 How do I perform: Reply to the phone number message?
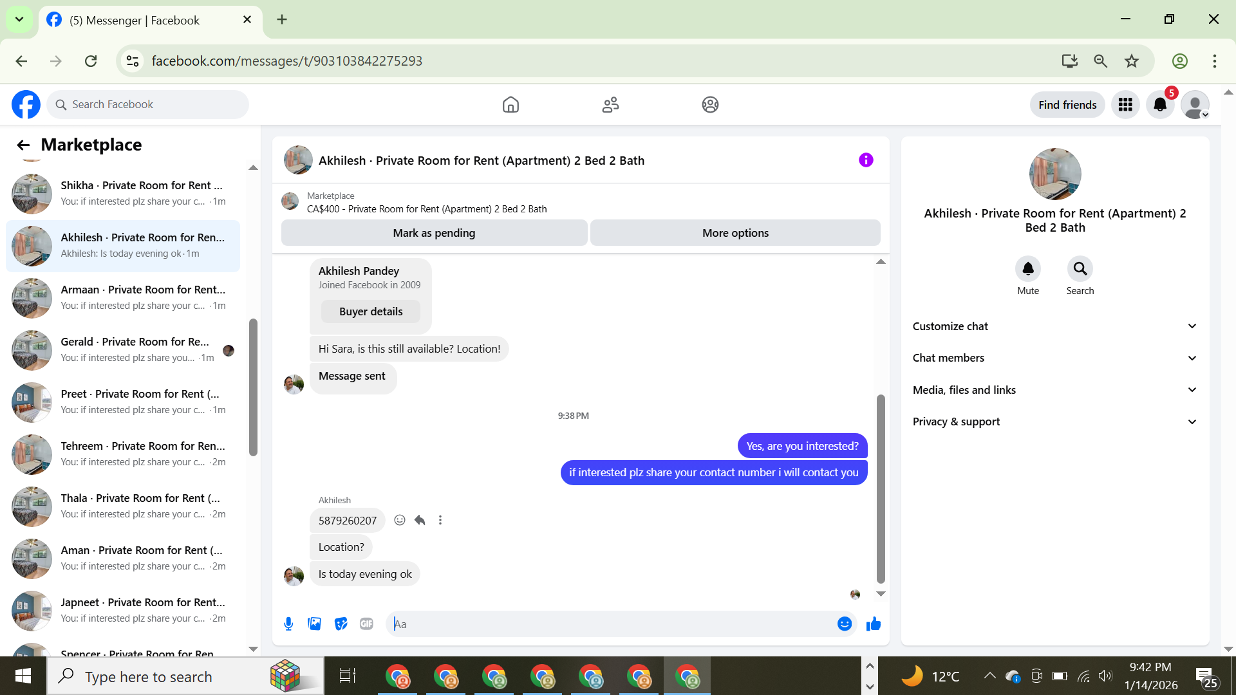(x=420, y=520)
